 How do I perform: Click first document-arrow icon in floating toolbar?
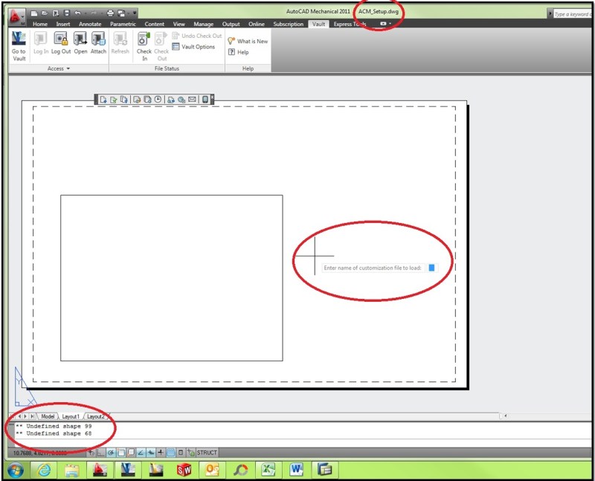103,100
